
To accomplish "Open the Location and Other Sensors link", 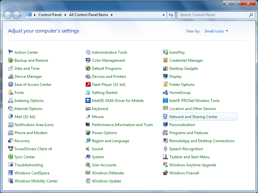I will 193,108.
